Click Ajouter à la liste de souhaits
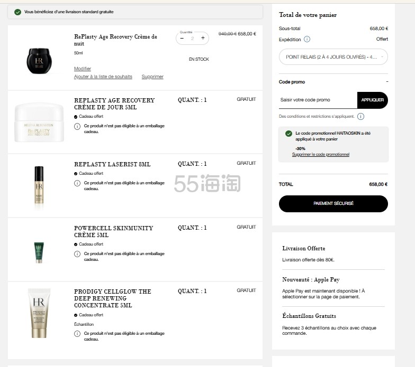415x367 pixels. (x=103, y=77)
